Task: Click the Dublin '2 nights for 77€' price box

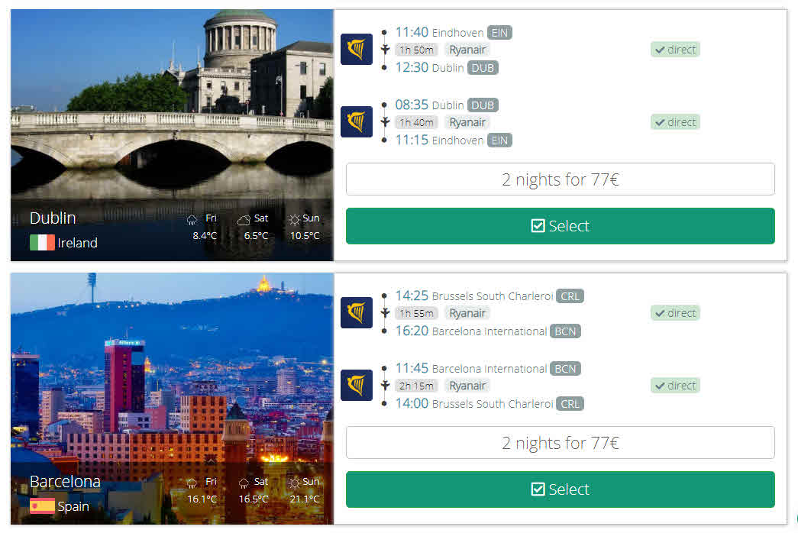Action: pyautogui.click(x=561, y=179)
